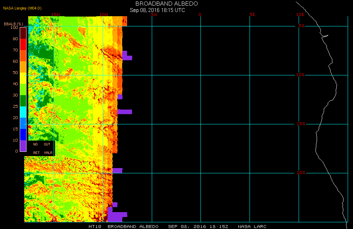Pick the yellow 40-50% albedo swatch
The width and height of the screenshot is (353, 229).
pyautogui.click(x=23, y=78)
